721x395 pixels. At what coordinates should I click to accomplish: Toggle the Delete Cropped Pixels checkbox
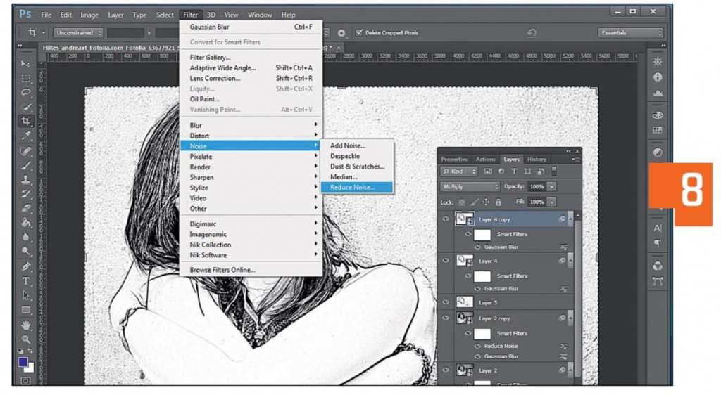click(360, 33)
